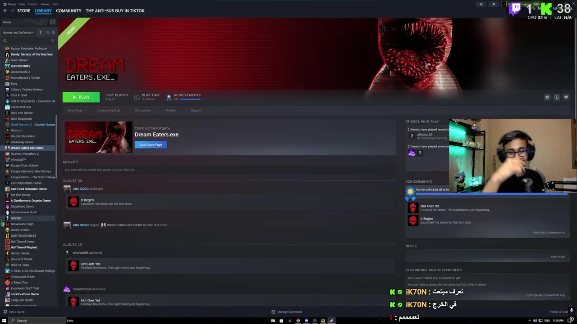Viewport: 577px width, 324px height.
Task: Add game to favorites heart icon
Action: point(566,97)
